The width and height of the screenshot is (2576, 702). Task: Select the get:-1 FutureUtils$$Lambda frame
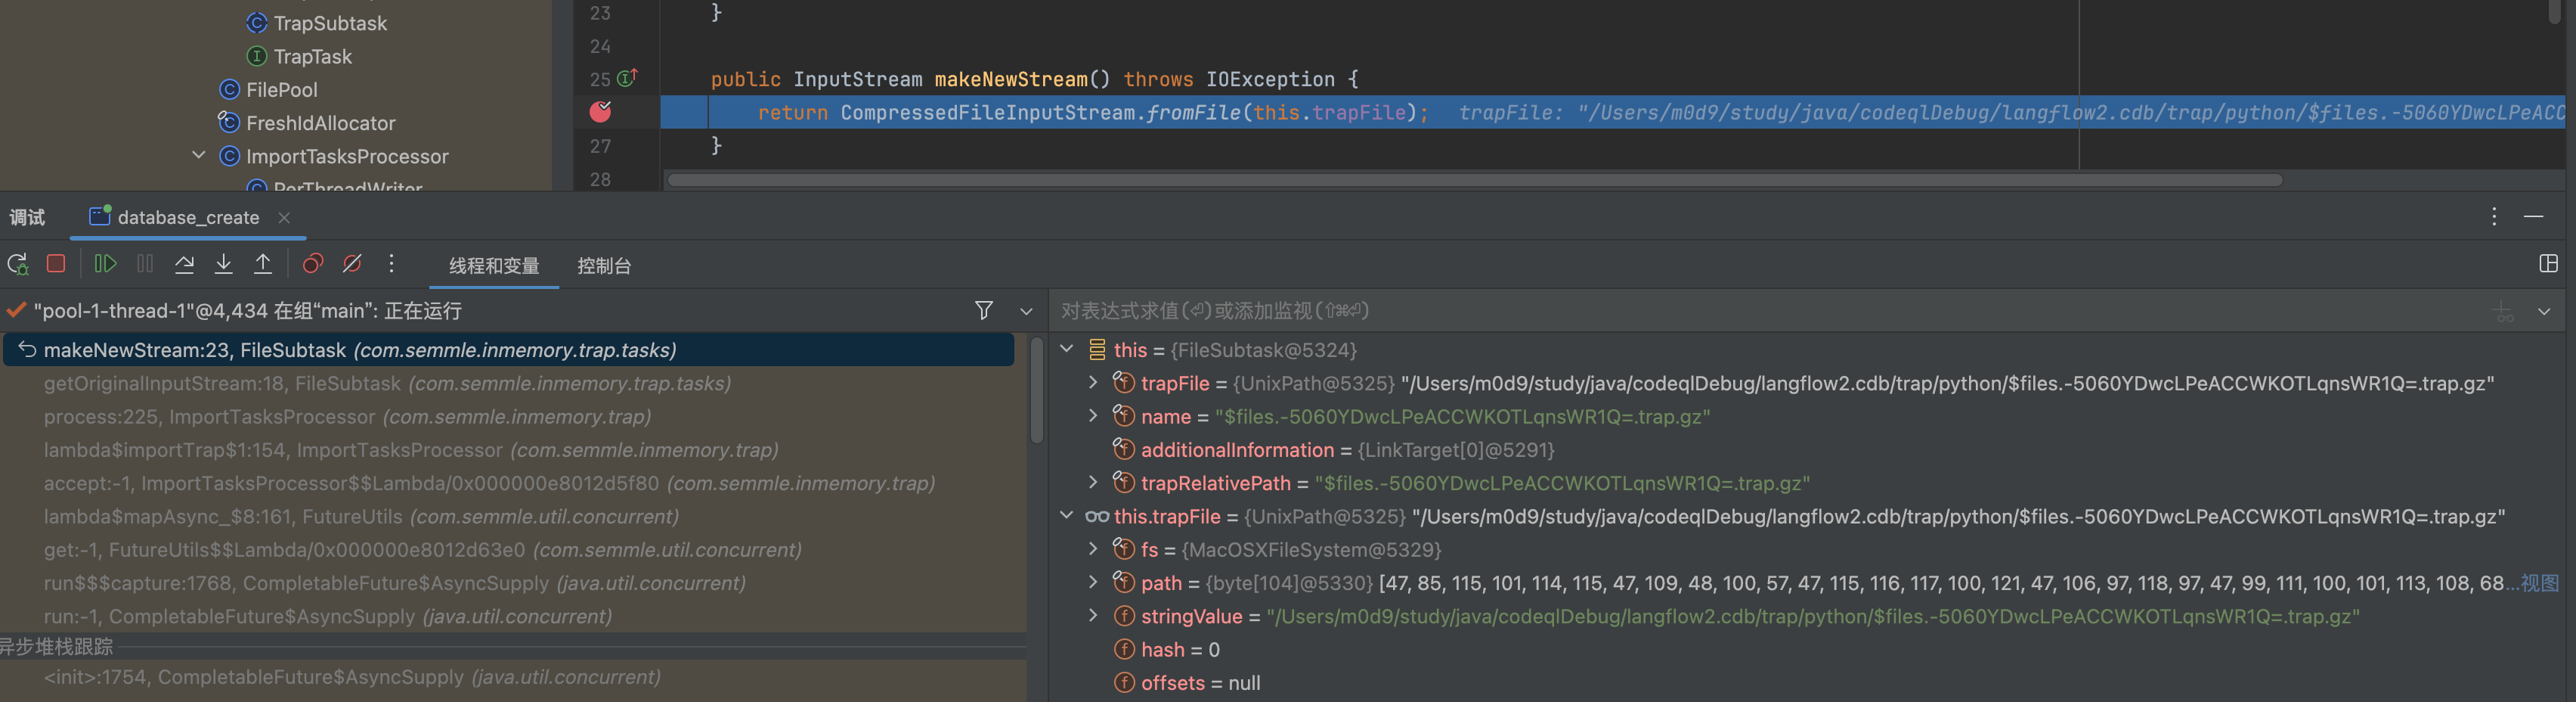pyautogui.click(x=513, y=550)
